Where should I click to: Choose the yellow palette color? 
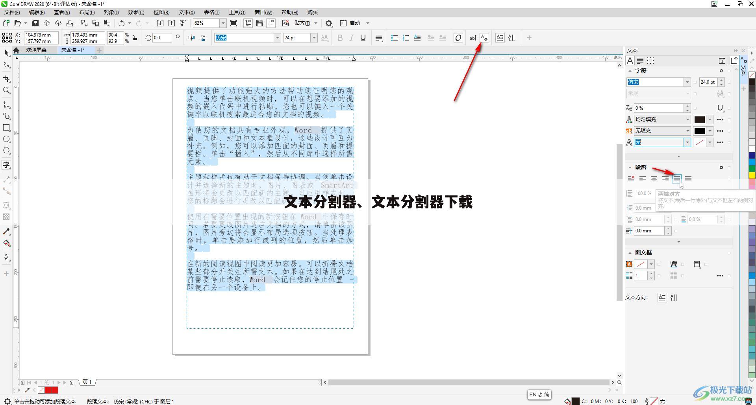[x=752, y=175]
